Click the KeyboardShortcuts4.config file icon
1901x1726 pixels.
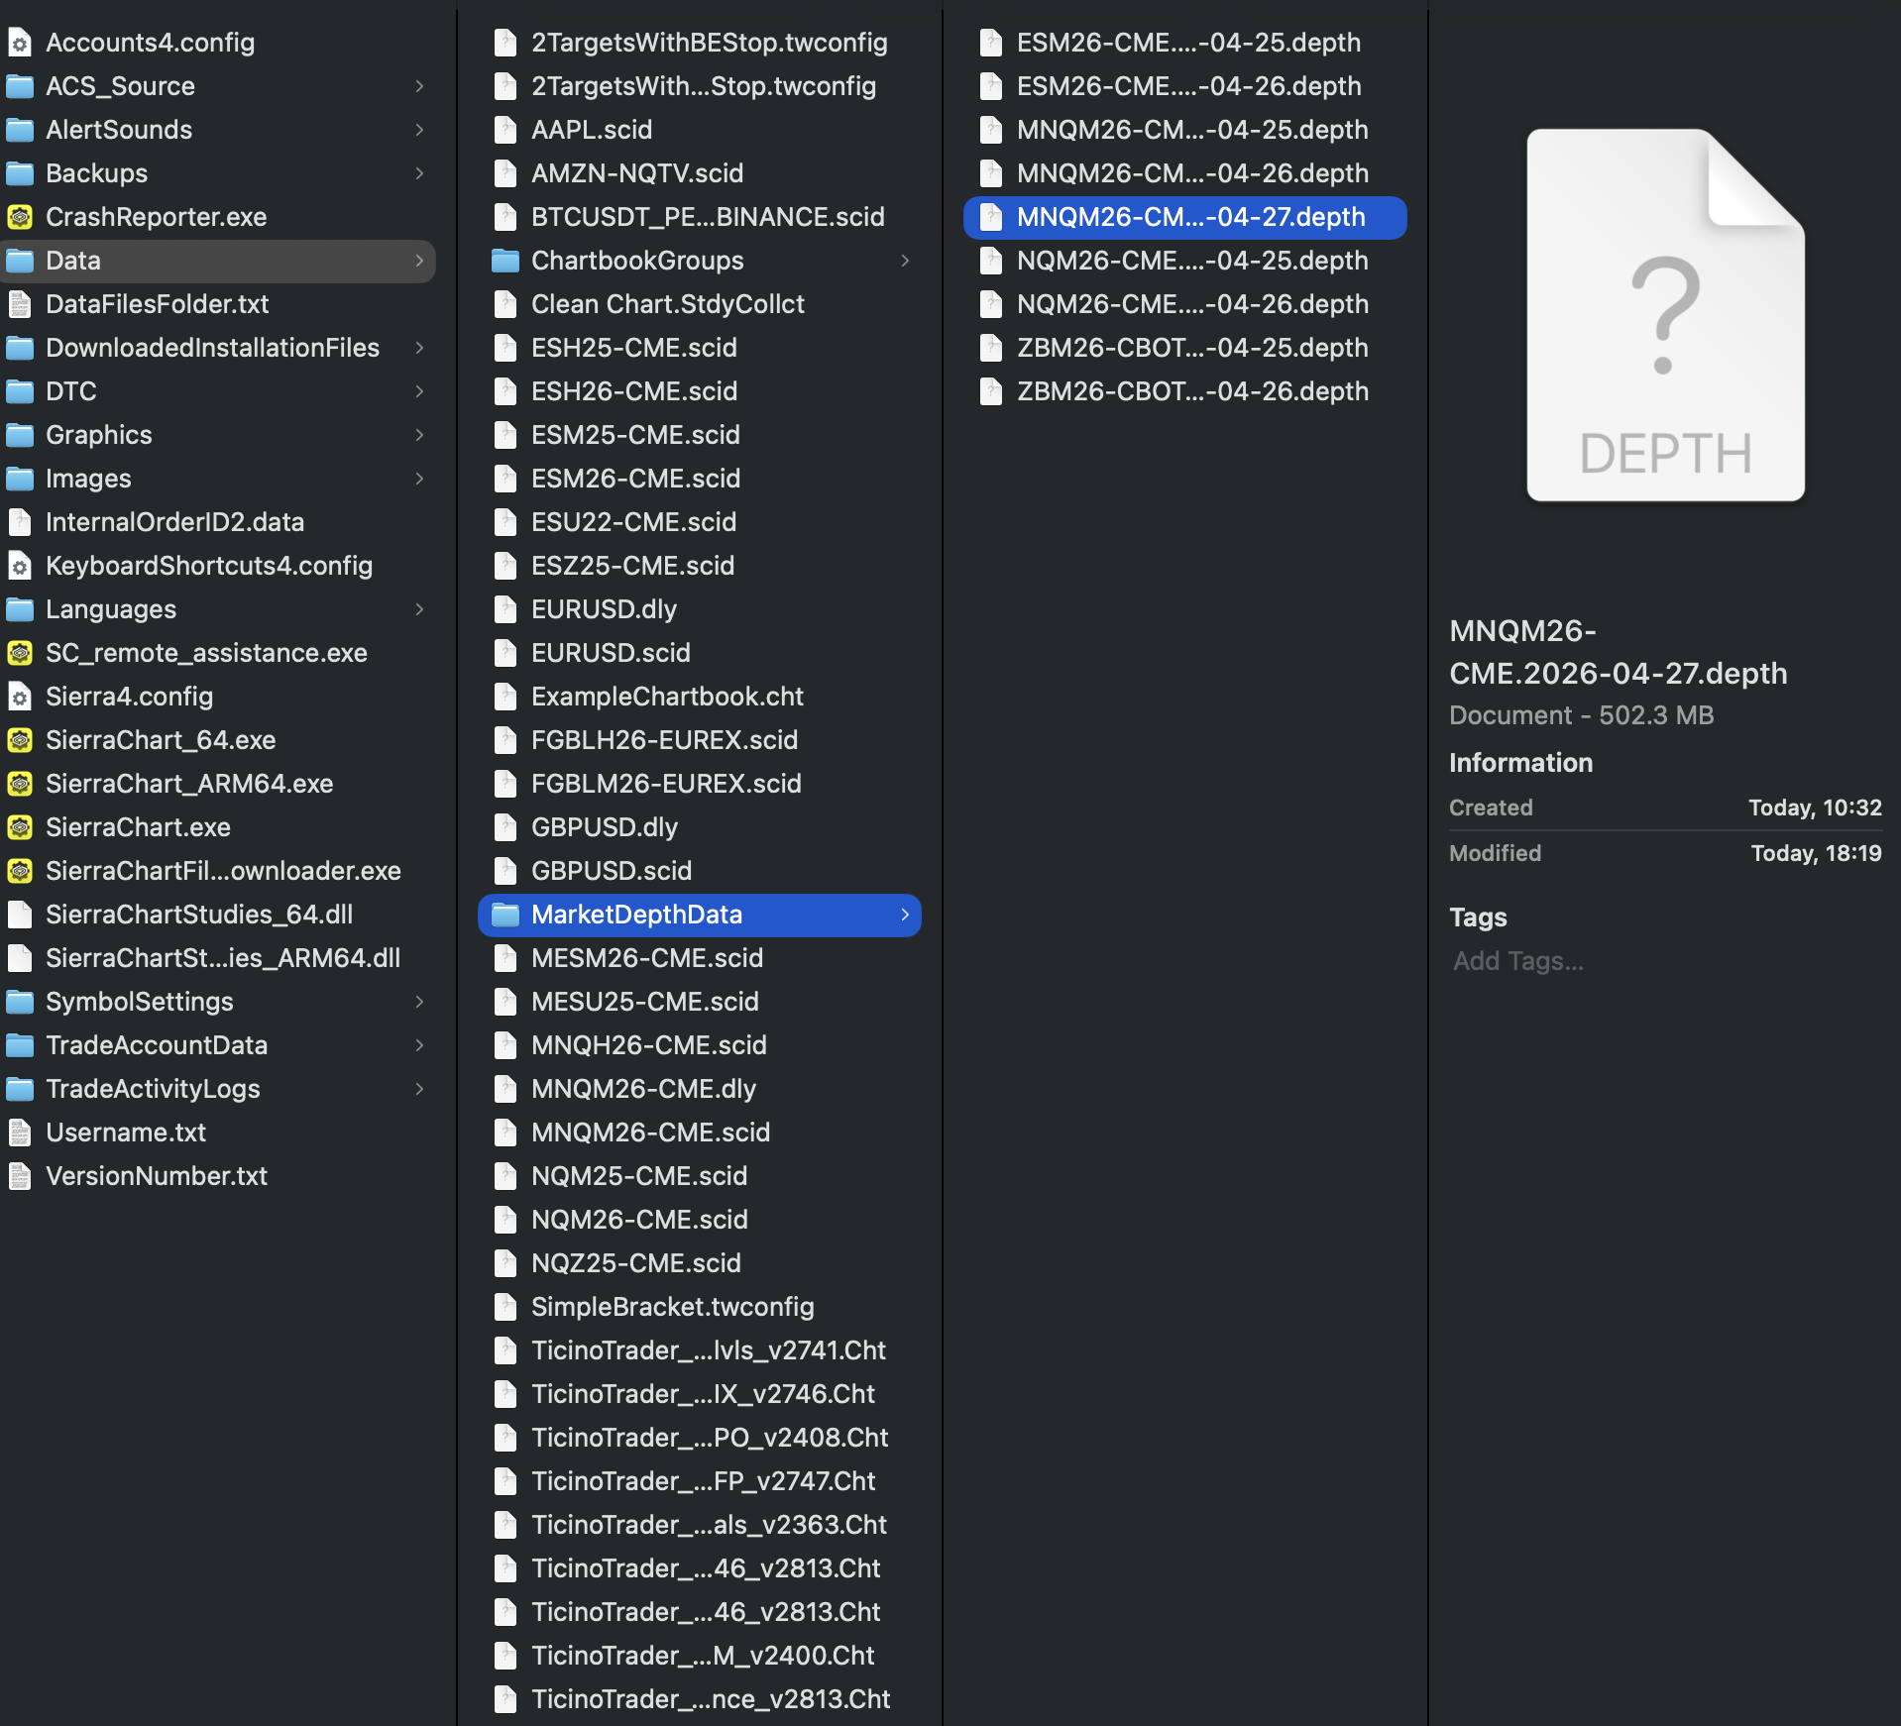20,566
